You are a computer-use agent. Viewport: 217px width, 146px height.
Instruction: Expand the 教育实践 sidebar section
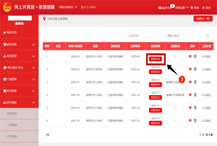coord(19,45)
